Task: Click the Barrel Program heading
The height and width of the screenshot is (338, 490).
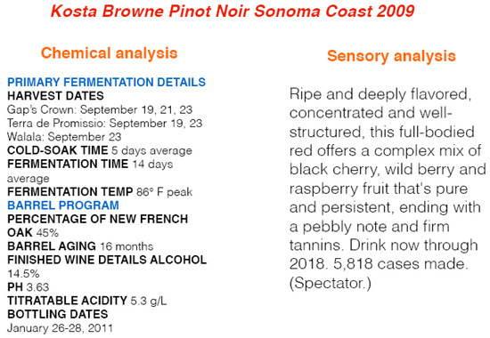Action: click(x=63, y=205)
